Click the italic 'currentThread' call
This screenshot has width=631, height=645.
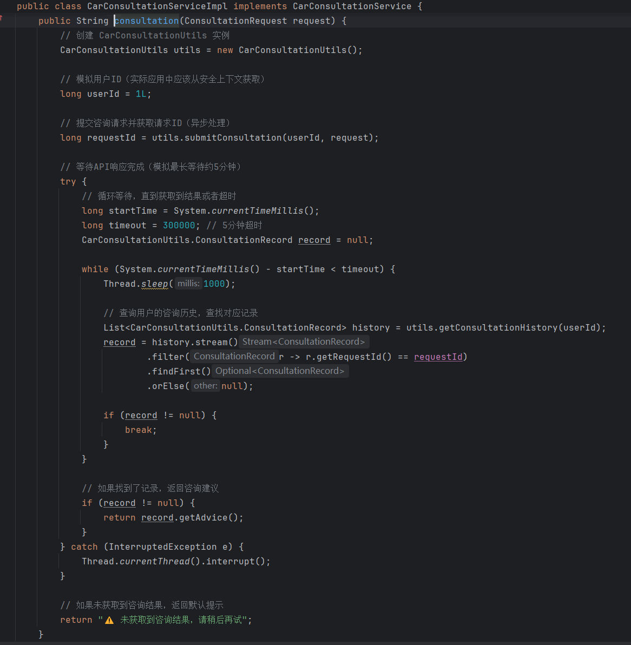[155, 561]
